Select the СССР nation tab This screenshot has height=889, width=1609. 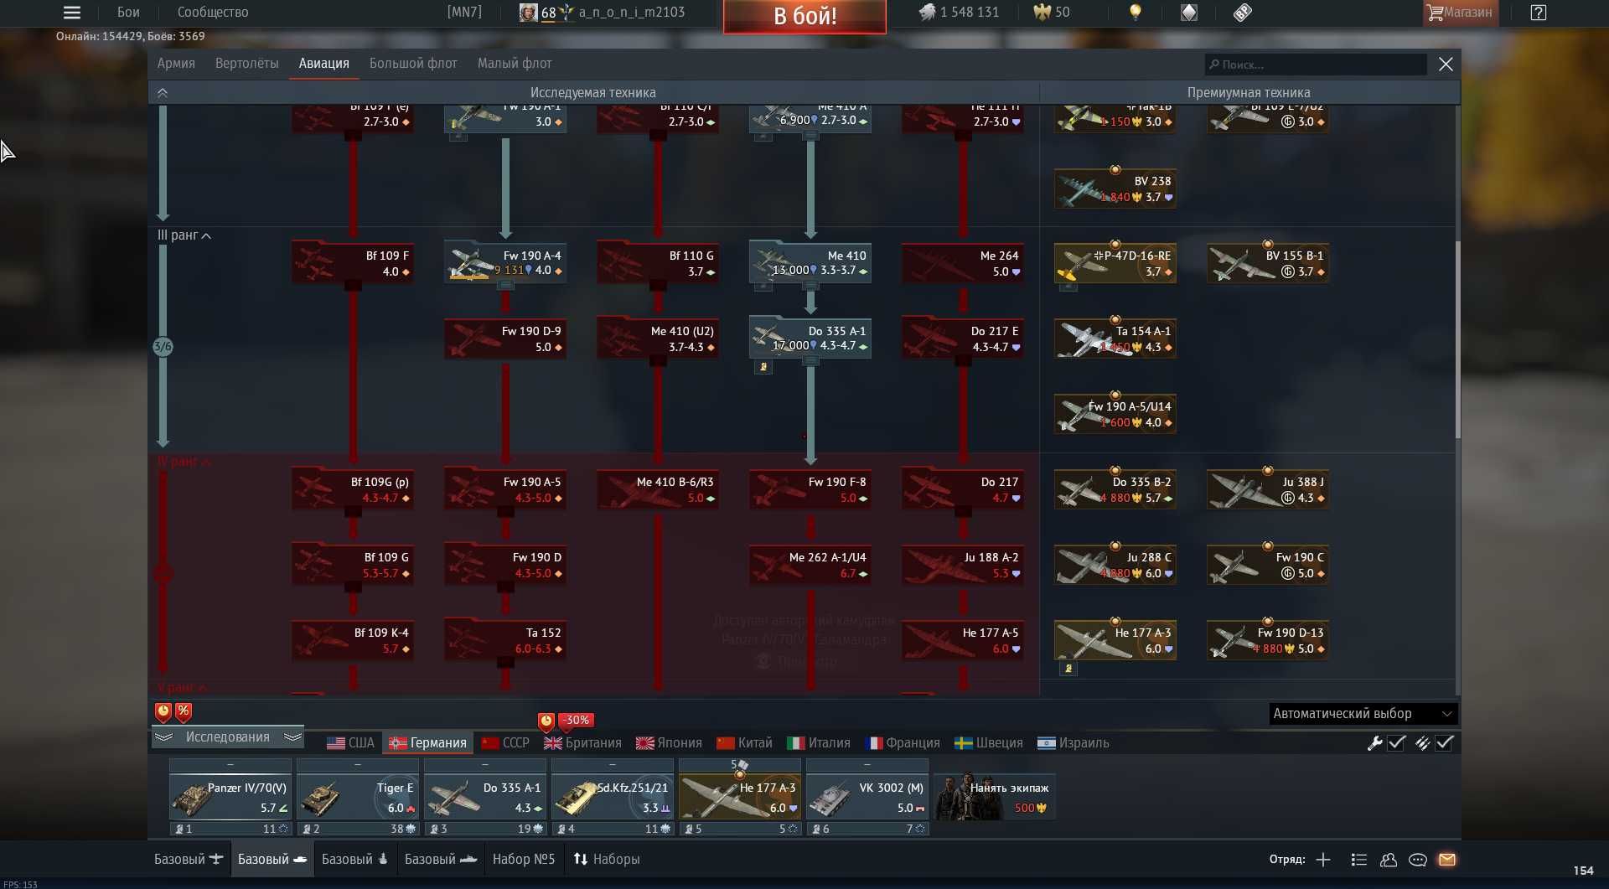point(505,743)
